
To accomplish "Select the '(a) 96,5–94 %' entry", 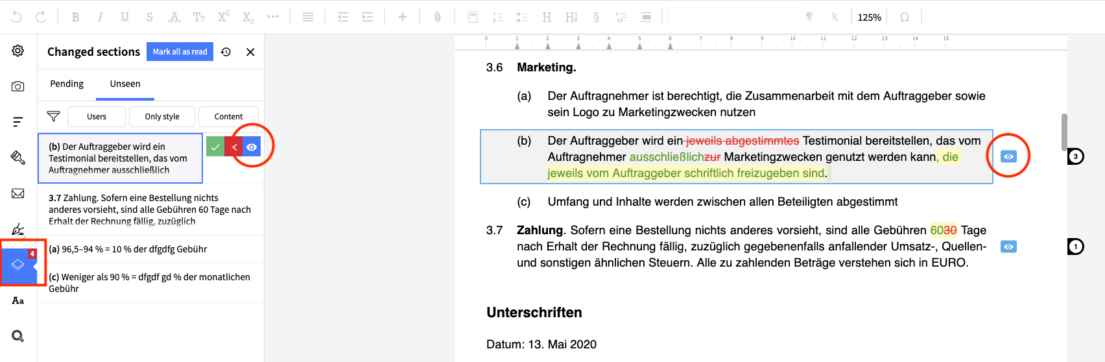I will (150, 249).
